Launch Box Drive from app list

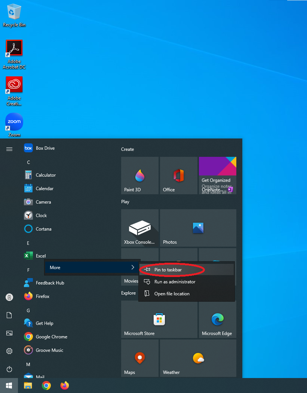[x=45, y=148]
